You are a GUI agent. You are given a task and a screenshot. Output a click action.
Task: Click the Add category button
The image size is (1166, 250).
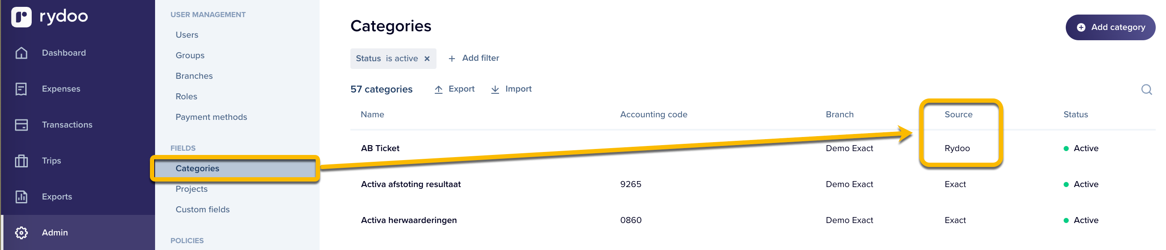point(1110,27)
